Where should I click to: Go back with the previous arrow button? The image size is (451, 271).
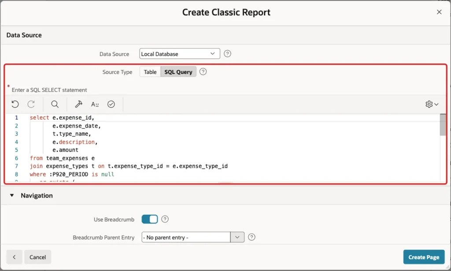(x=14, y=257)
